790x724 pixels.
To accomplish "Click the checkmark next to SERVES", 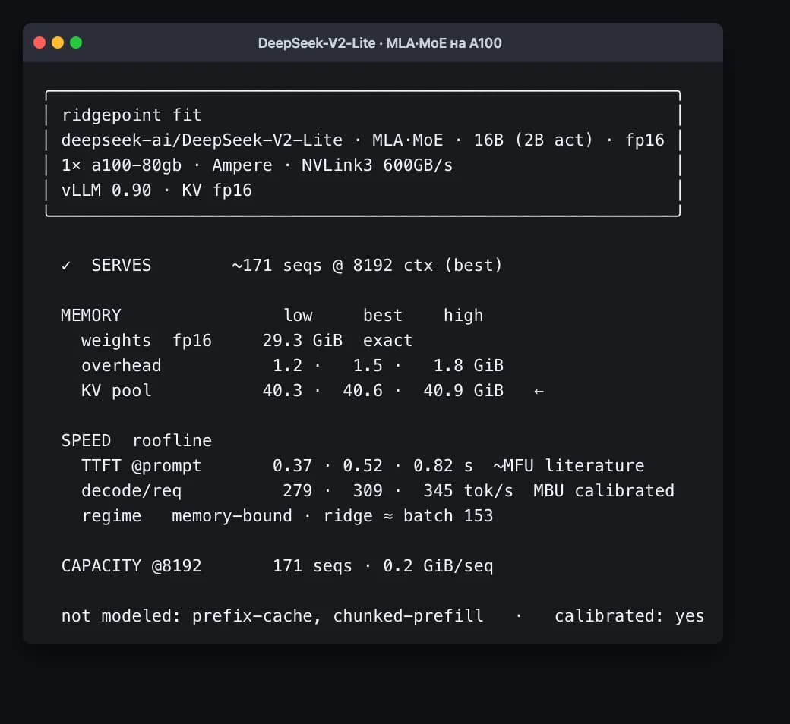I will coord(66,266).
